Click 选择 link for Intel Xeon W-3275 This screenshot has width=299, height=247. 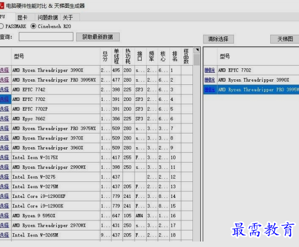tap(4, 177)
